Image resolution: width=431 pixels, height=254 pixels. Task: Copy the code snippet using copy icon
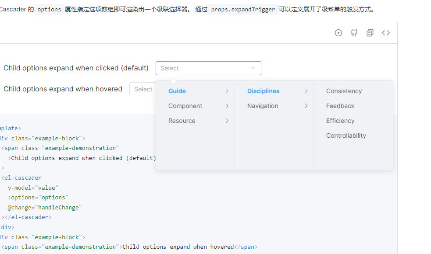370,32
